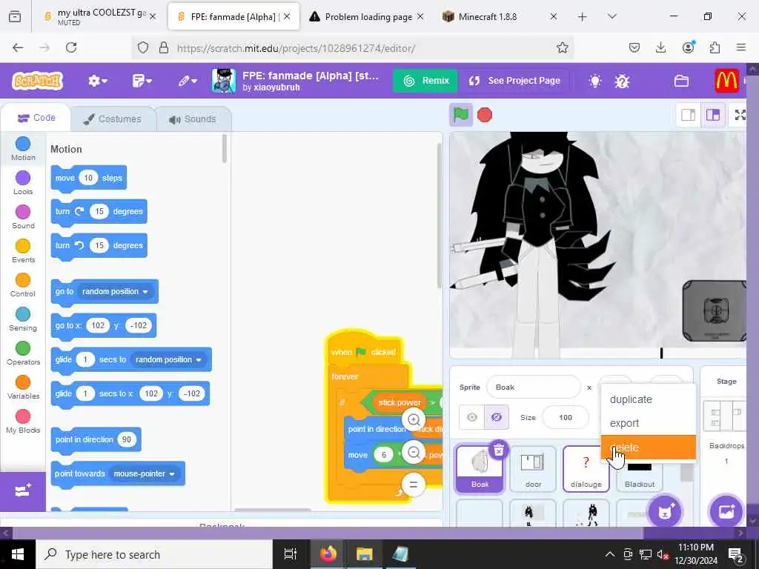
Task: Show the sprite with eye icon
Action: click(x=471, y=417)
